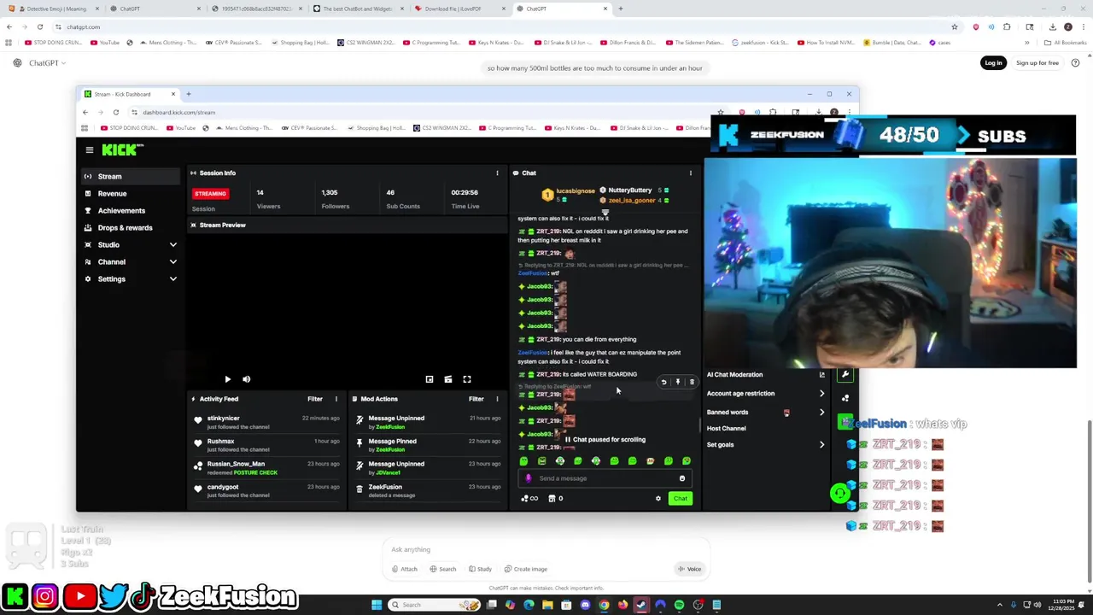Delete the hovered chat message
Image resolution: width=1093 pixels, height=615 pixels.
pos(692,382)
